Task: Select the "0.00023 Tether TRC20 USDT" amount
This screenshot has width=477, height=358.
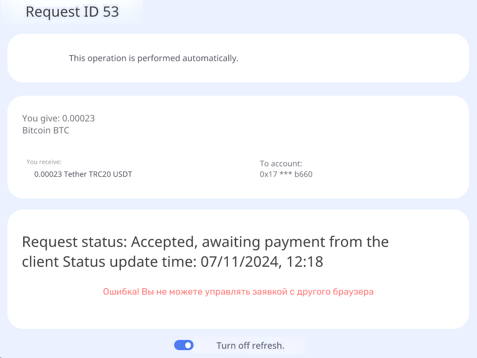Action: tap(83, 174)
